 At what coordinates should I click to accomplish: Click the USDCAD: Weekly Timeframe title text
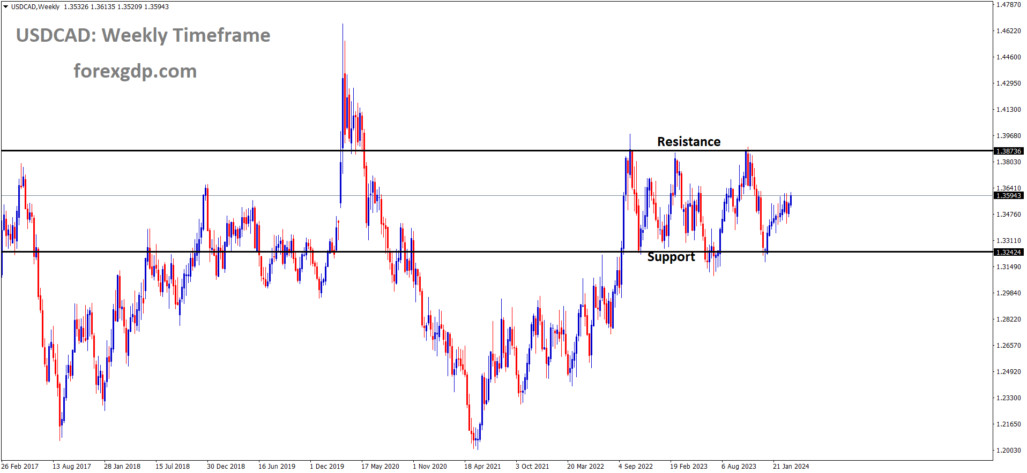(x=143, y=35)
